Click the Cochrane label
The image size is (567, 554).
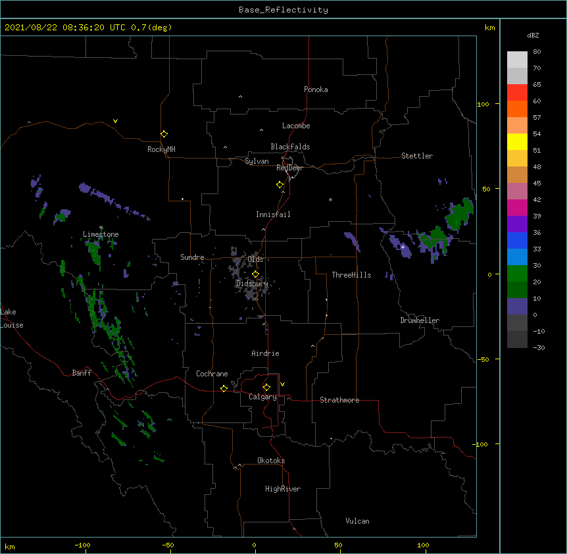click(212, 374)
